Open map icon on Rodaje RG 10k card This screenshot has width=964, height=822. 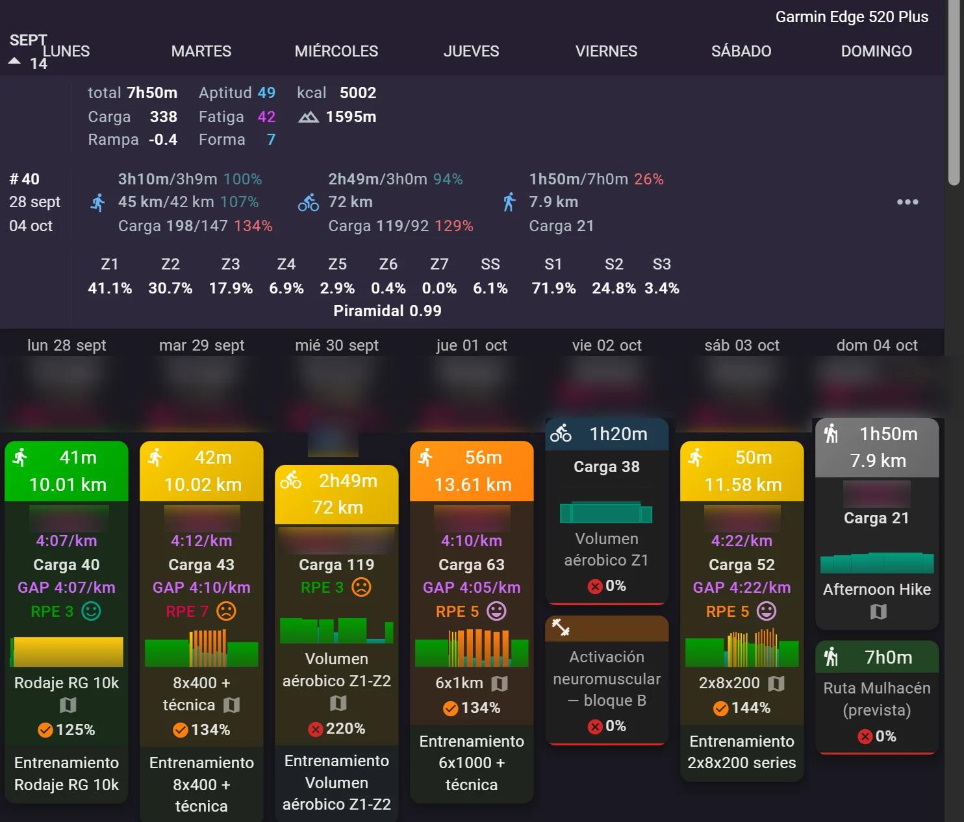[x=68, y=705]
